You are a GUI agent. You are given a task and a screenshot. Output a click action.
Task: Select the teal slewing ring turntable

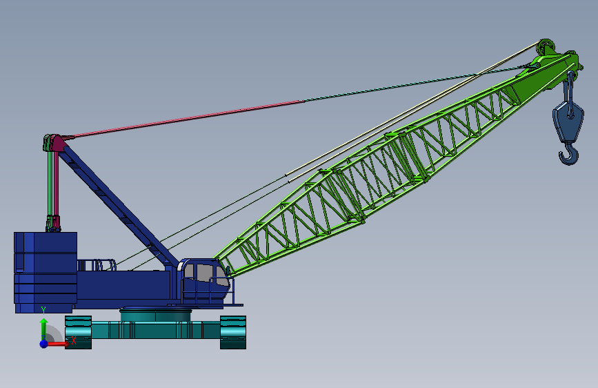click(x=156, y=315)
